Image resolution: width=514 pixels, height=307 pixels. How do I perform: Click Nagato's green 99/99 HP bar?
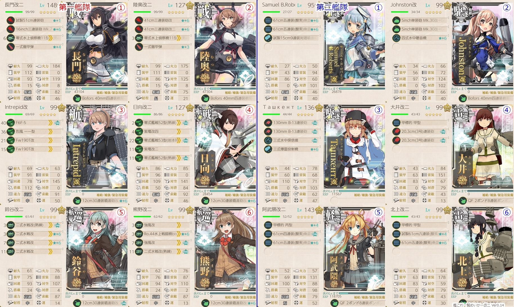(x=14, y=12)
